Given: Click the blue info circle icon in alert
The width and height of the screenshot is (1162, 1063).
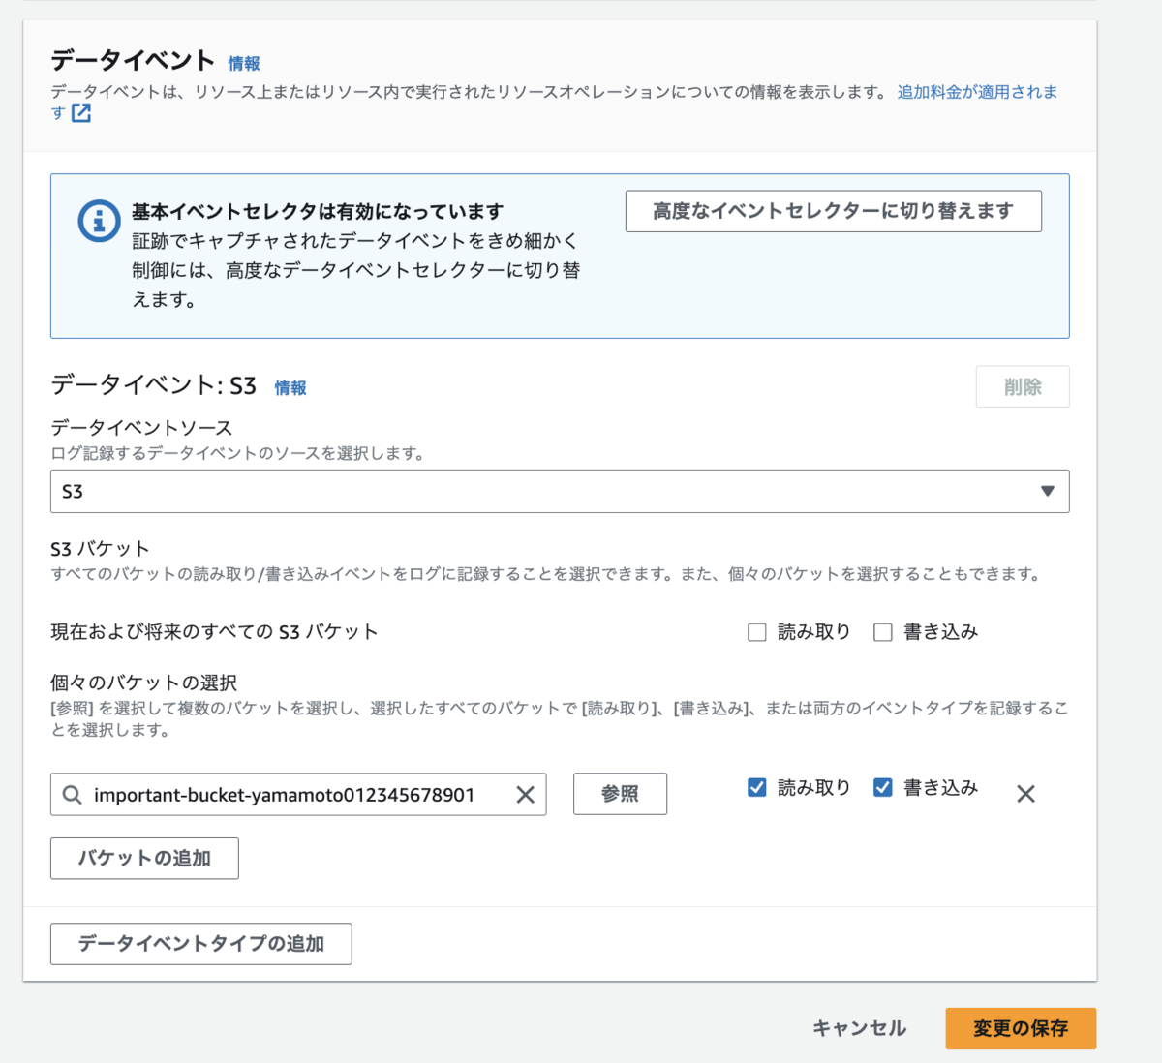Looking at the screenshot, I should (x=99, y=221).
